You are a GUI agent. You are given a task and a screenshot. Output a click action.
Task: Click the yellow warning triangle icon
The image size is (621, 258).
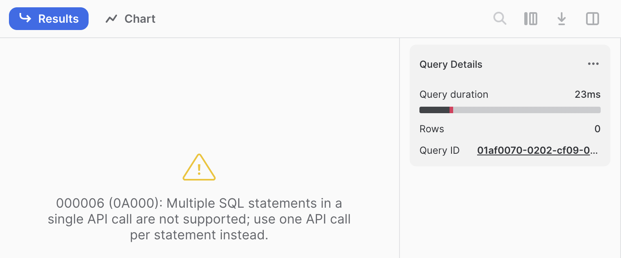tap(199, 167)
